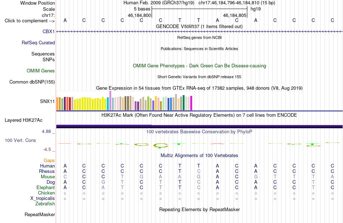Click the PhyloP -4.5 lower limit value

pyautogui.click(x=47, y=150)
